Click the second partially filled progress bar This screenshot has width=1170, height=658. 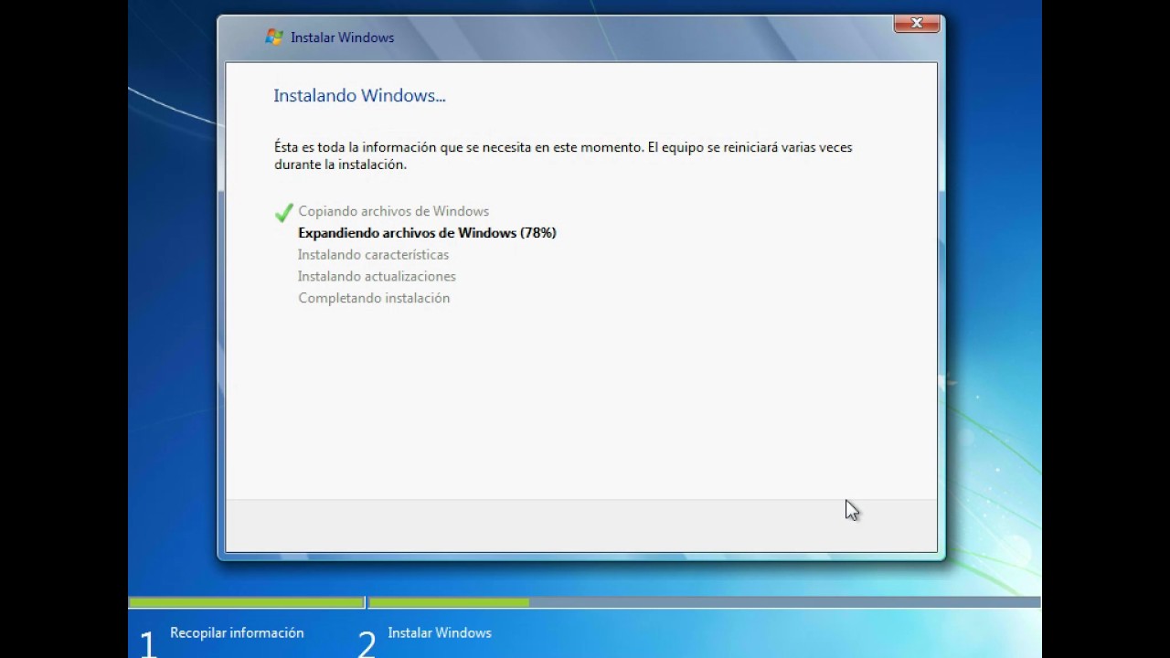(705, 602)
